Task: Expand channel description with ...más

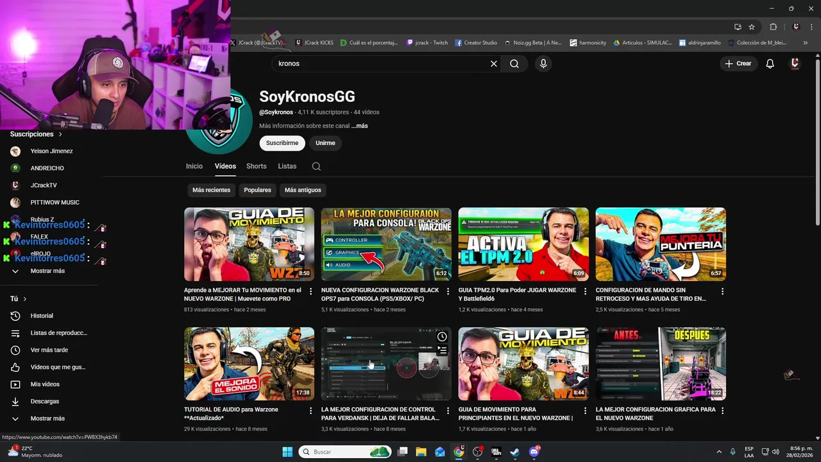Action: 359,126
